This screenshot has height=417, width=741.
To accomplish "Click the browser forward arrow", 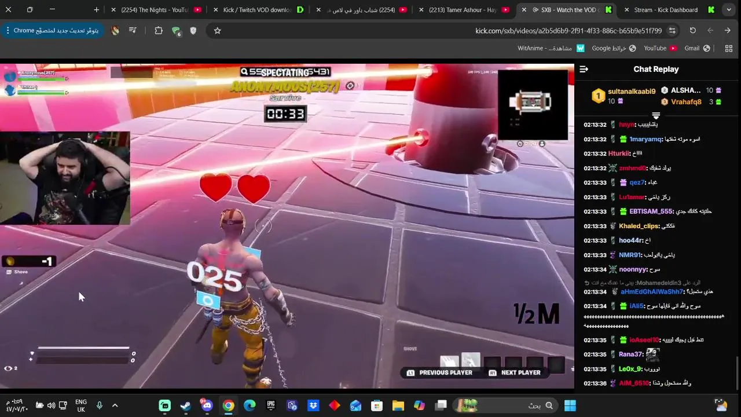I will coord(710,31).
